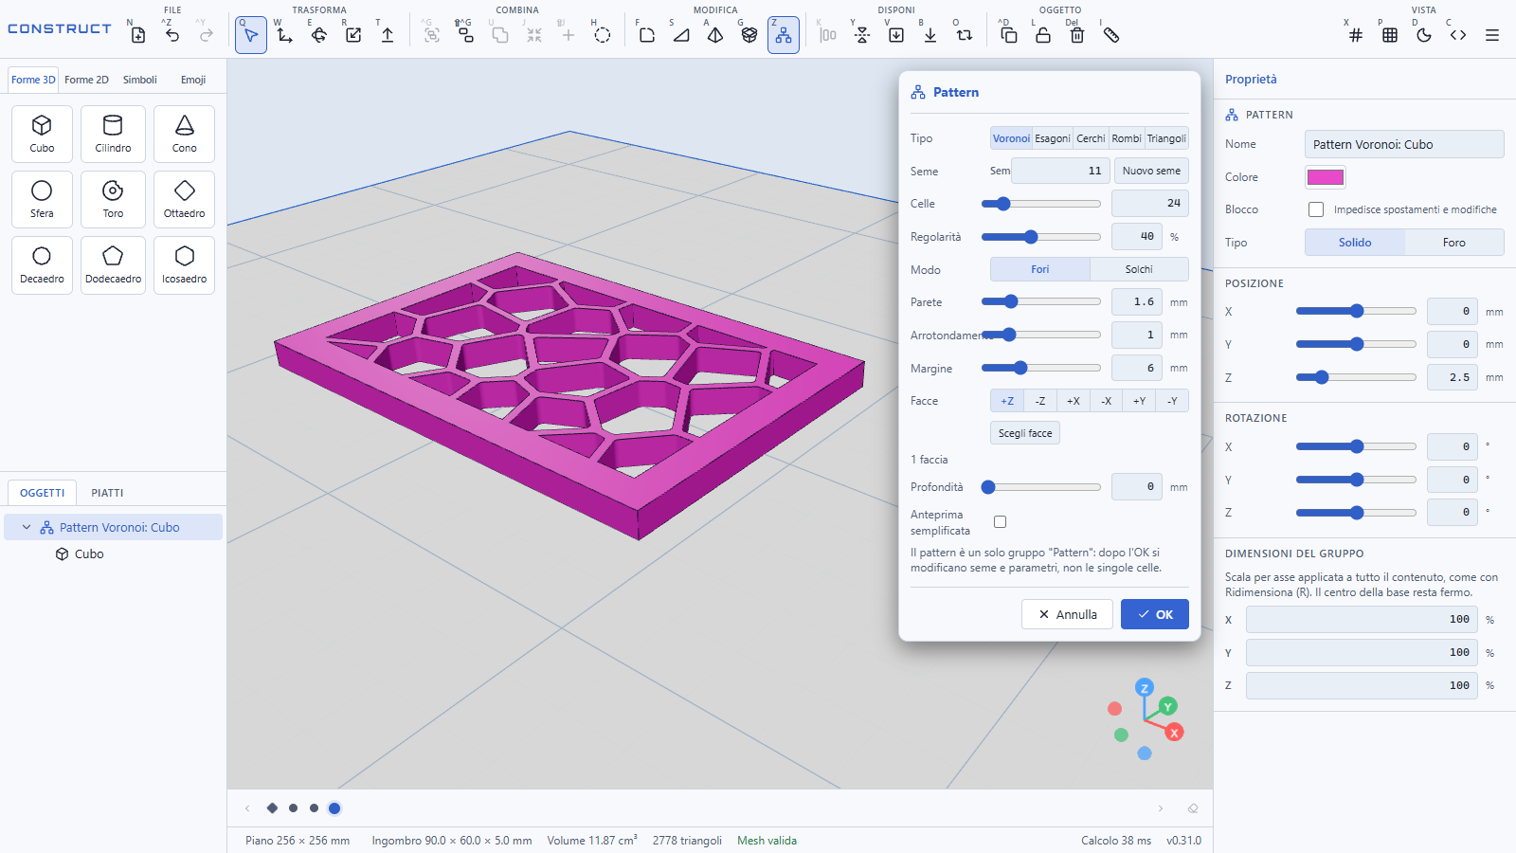Image resolution: width=1516 pixels, height=853 pixels.
Task: Toggle the hash grid view icon
Action: tap(1356, 35)
